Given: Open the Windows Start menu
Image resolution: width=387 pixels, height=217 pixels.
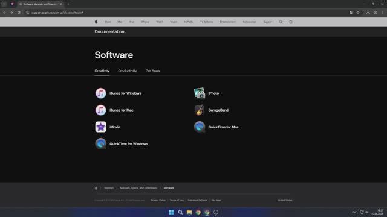Looking at the screenshot, I should point(171,212).
